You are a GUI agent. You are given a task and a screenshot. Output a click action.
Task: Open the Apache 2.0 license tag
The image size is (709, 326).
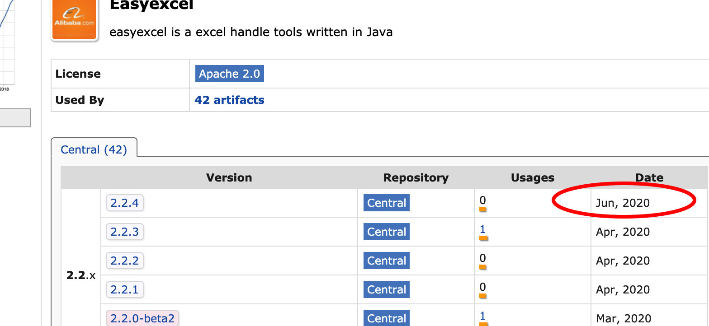(x=229, y=74)
